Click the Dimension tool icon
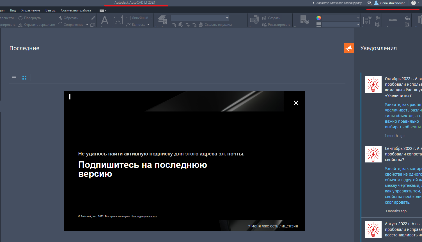This screenshot has width=422, height=242. coord(118,20)
